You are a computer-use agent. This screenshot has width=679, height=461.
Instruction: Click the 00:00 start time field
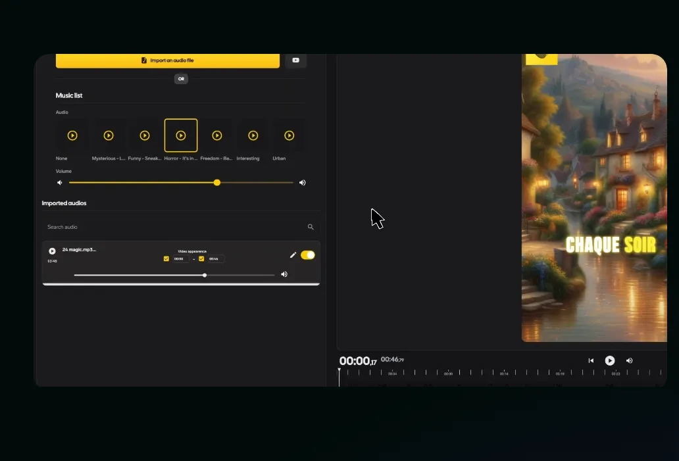pos(180,259)
